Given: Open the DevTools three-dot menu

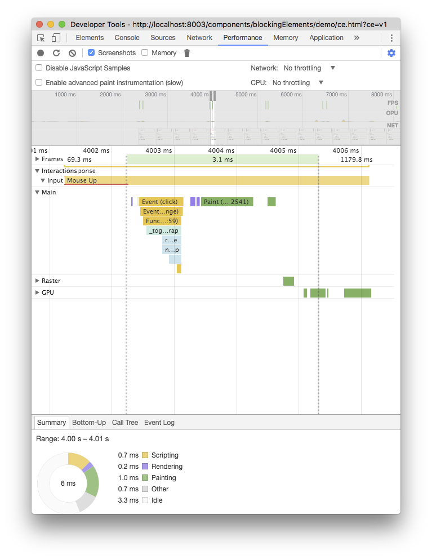Looking at the screenshot, I should [391, 38].
